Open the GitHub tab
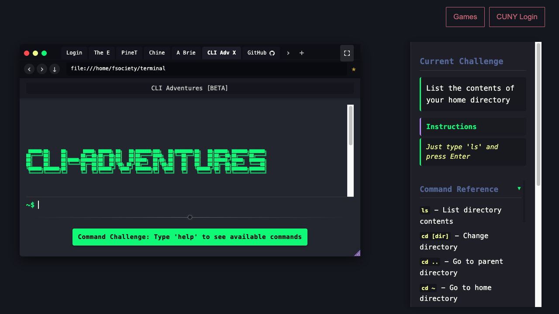The width and height of the screenshot is (559, 314). coord(261,53)
